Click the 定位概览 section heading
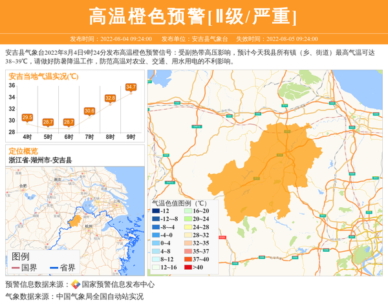Image resolution: width=388 pixels, height=304 pixels. [x=23, y=150]
